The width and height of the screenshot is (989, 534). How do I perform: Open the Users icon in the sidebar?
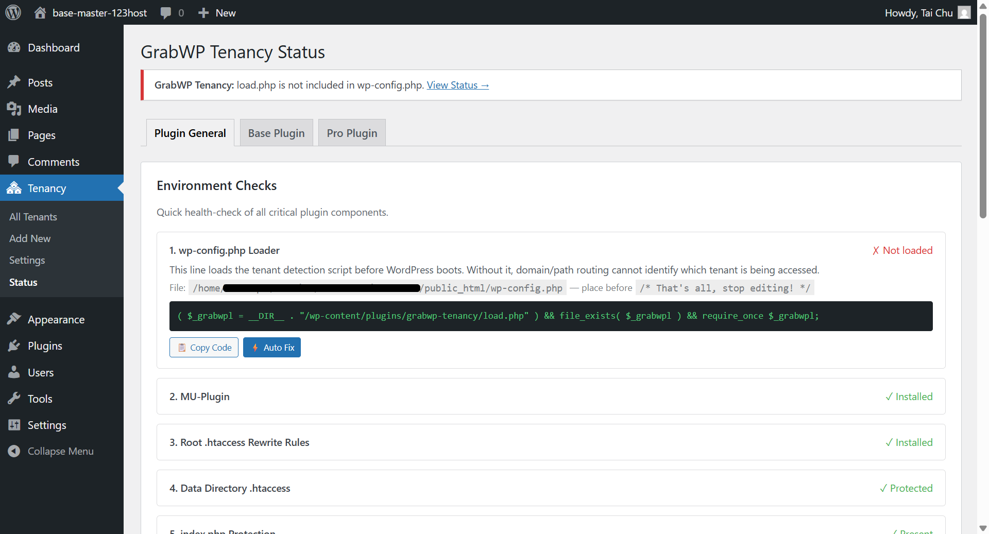coord(14,372)
